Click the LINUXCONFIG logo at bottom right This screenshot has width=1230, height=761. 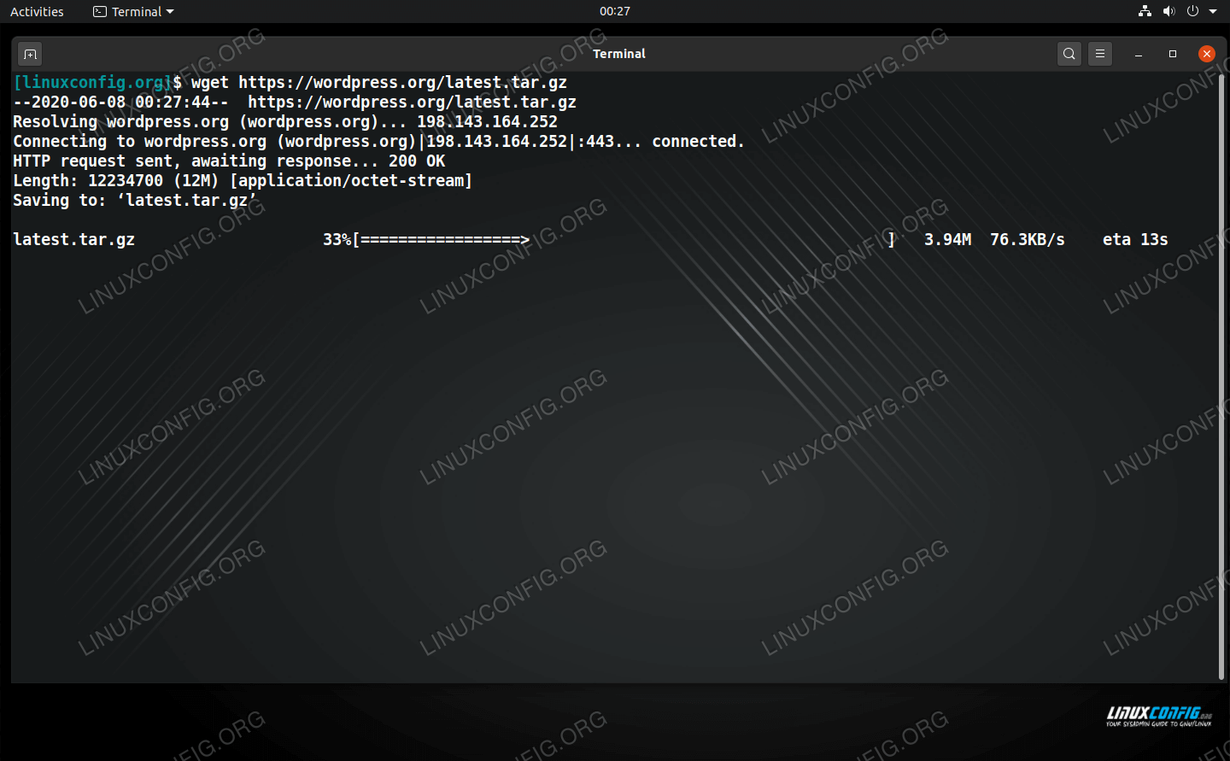coord(1157,716)
